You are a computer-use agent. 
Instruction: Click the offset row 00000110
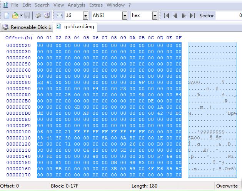(18, 138)
